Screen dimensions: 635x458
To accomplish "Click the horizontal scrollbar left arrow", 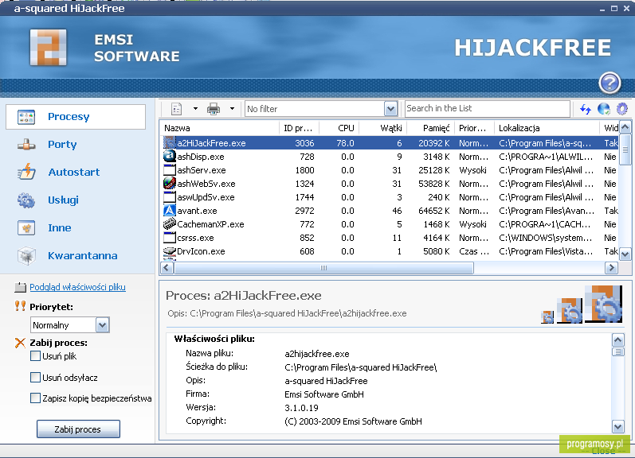I will point(167,268).
